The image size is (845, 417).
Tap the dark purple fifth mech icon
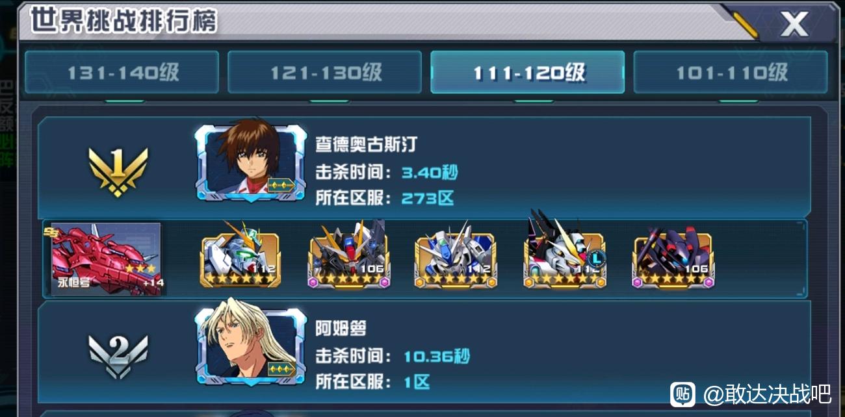673,258
